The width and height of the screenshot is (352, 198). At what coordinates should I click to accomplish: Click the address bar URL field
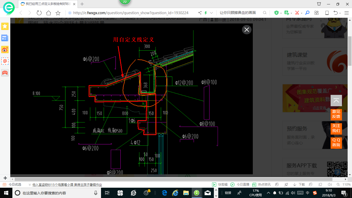point(131,13)
